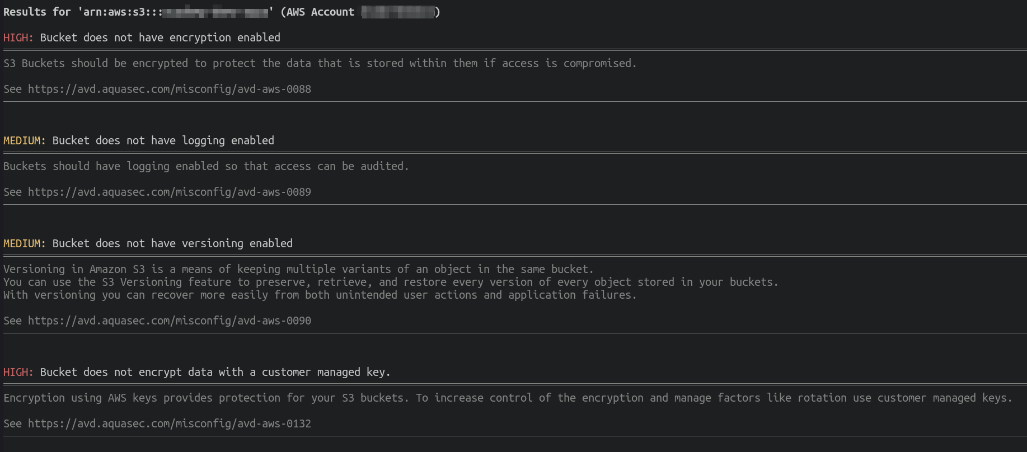The image size is (1027, 452).
Task: Click 'Bucket does not have versioning enabled' title
Action: pyautogui.click(x=172, y=243)
